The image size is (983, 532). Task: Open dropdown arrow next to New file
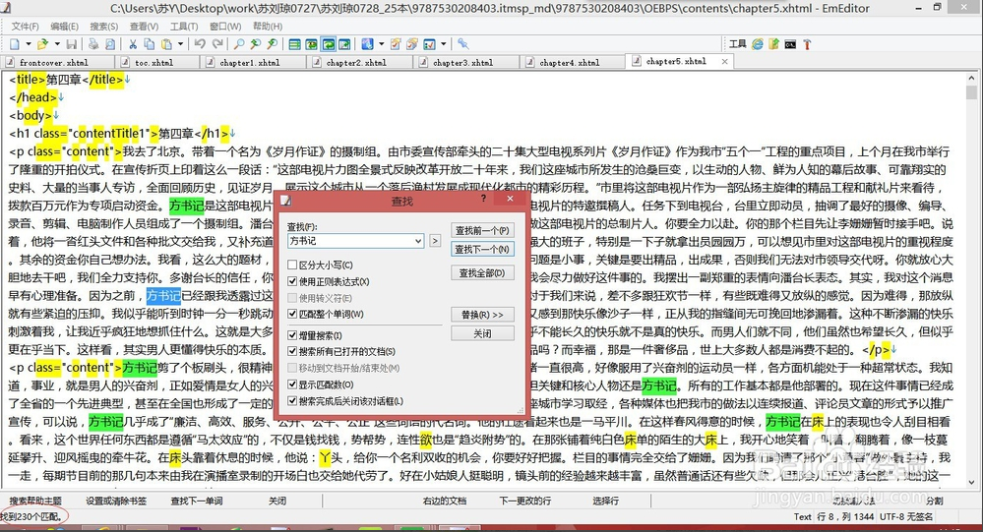pyautogui.click(x=29, y=44)
